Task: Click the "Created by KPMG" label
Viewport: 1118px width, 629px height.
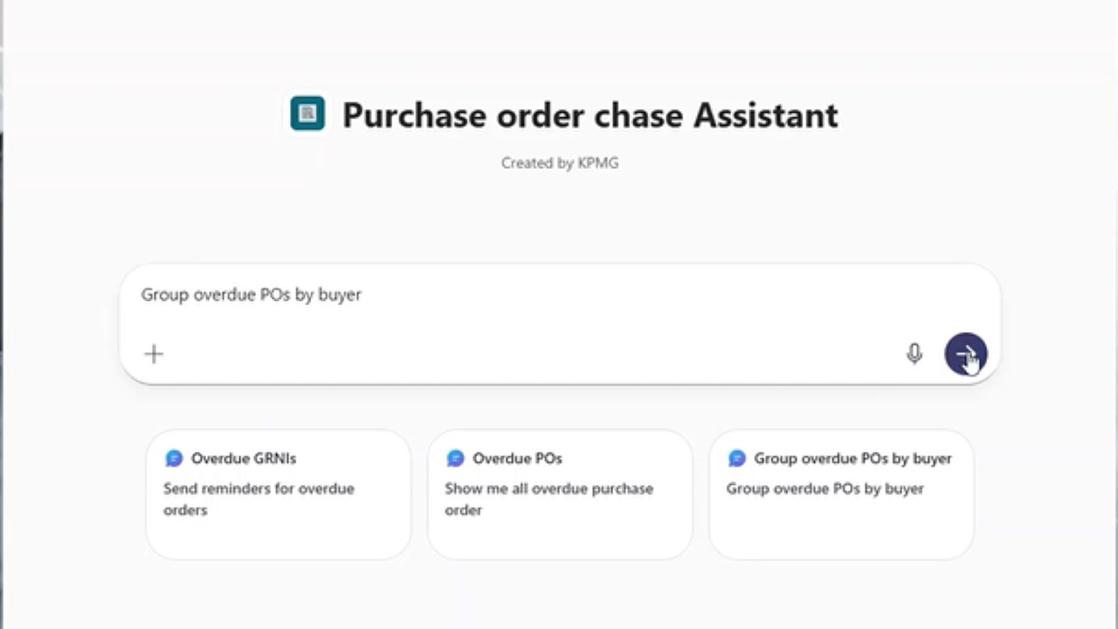Action: (560, 162)
